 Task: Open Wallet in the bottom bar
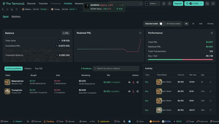pyautogui.click(x=4, y=121)
